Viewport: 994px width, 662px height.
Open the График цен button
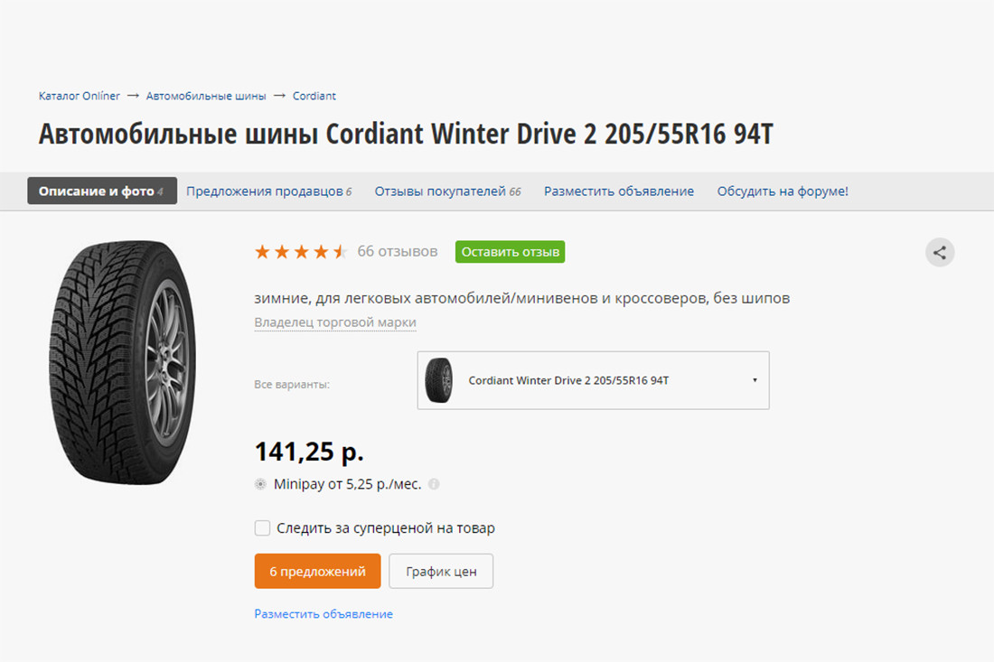[441, 571]
